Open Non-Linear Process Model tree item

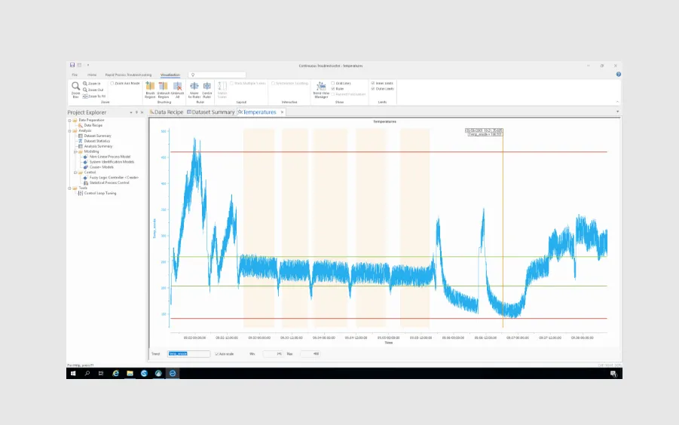(106, 157)
